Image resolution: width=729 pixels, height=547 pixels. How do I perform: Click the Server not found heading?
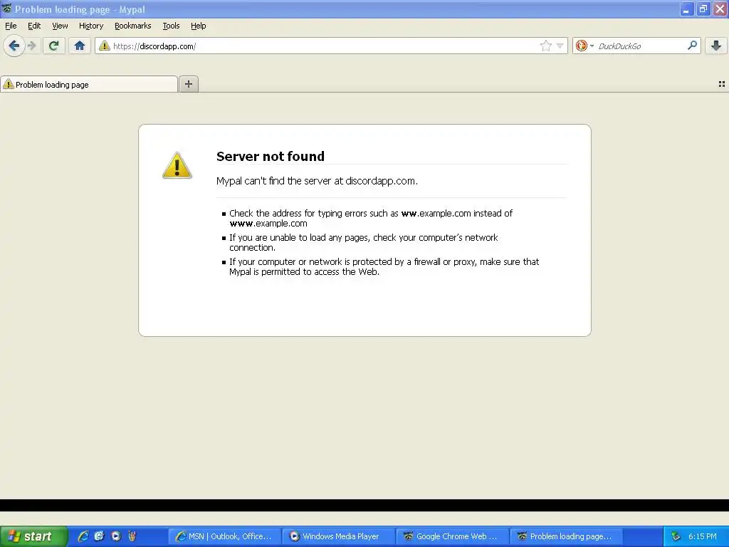point(270,156)
